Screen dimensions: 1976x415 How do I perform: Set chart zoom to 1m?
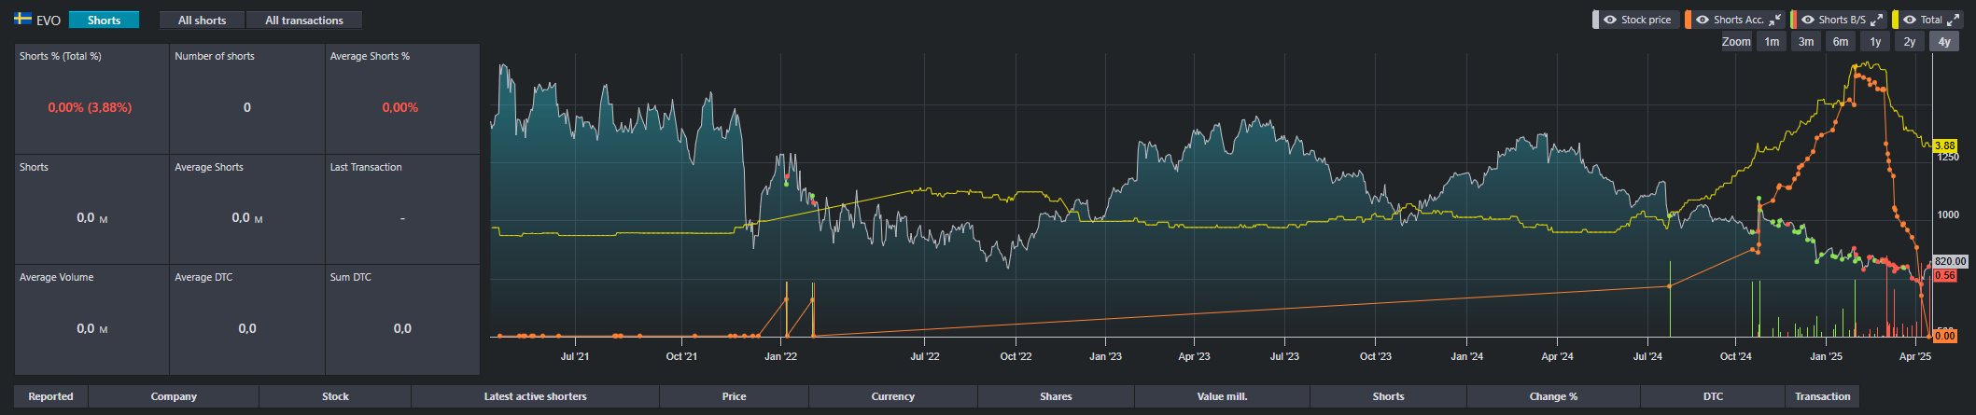1772,42
